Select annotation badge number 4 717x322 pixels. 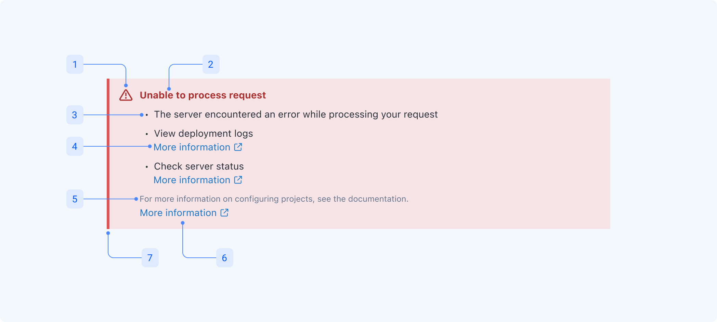point(75,146)
